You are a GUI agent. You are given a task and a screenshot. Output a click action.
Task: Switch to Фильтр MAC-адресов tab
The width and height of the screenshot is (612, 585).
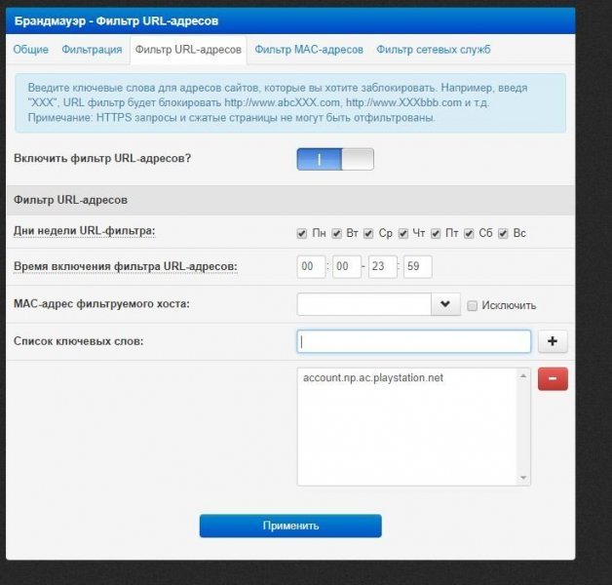tap(309, 49)
